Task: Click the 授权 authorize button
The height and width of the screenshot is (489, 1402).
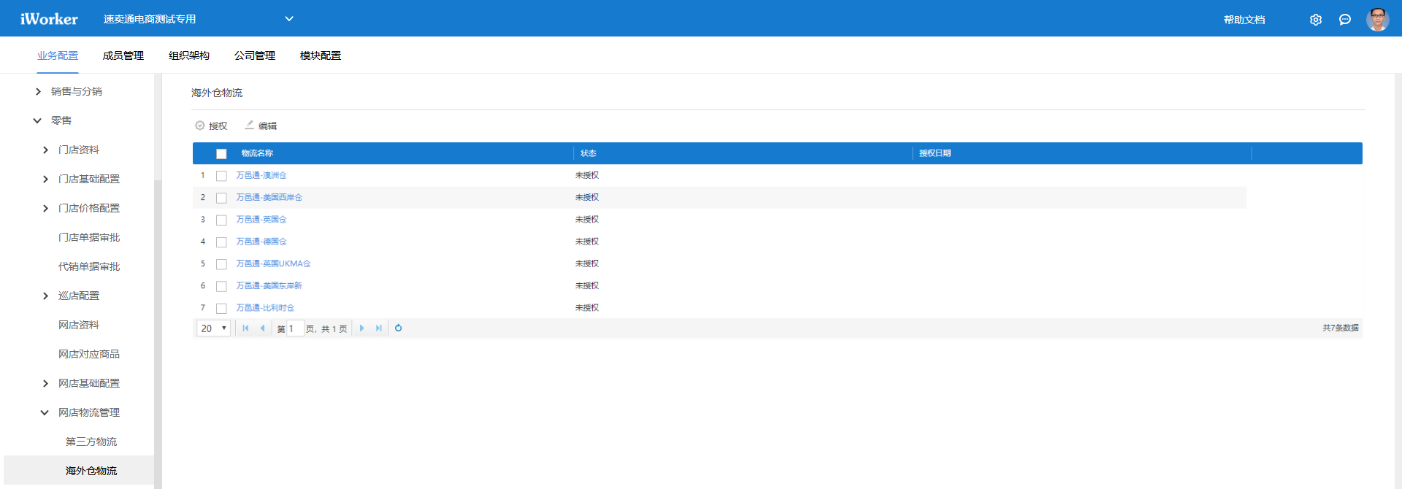Action: [212, 126]
